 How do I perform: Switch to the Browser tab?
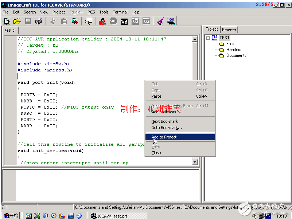point(229,30)
